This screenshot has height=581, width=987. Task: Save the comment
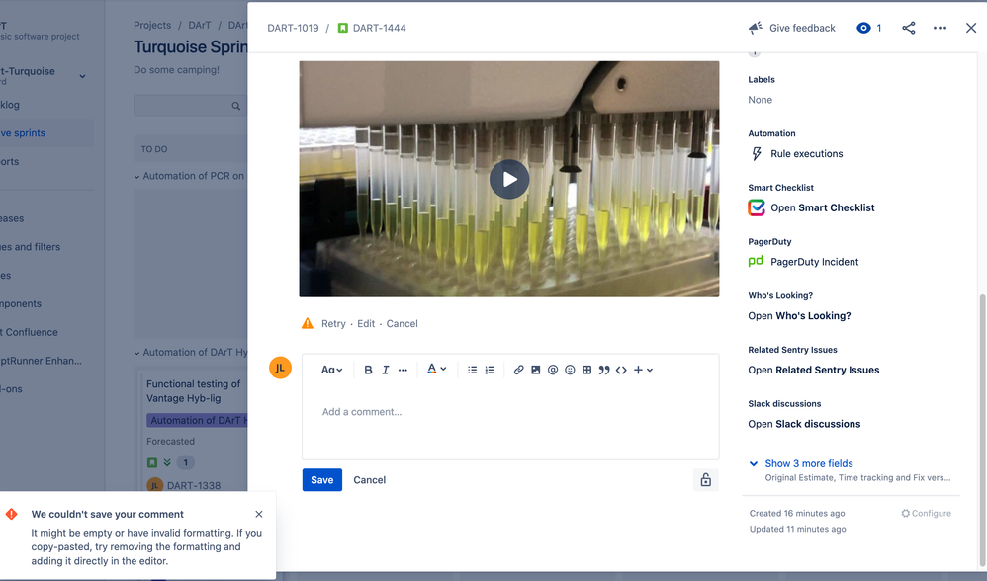(322, 480)
